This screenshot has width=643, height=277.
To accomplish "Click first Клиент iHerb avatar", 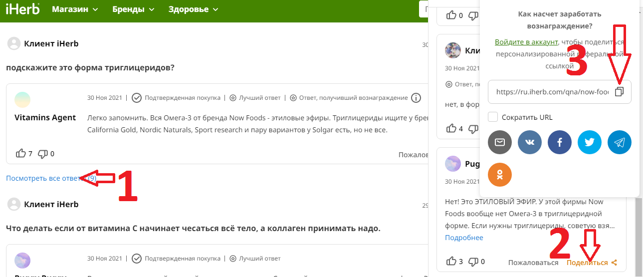I will 14,43.
